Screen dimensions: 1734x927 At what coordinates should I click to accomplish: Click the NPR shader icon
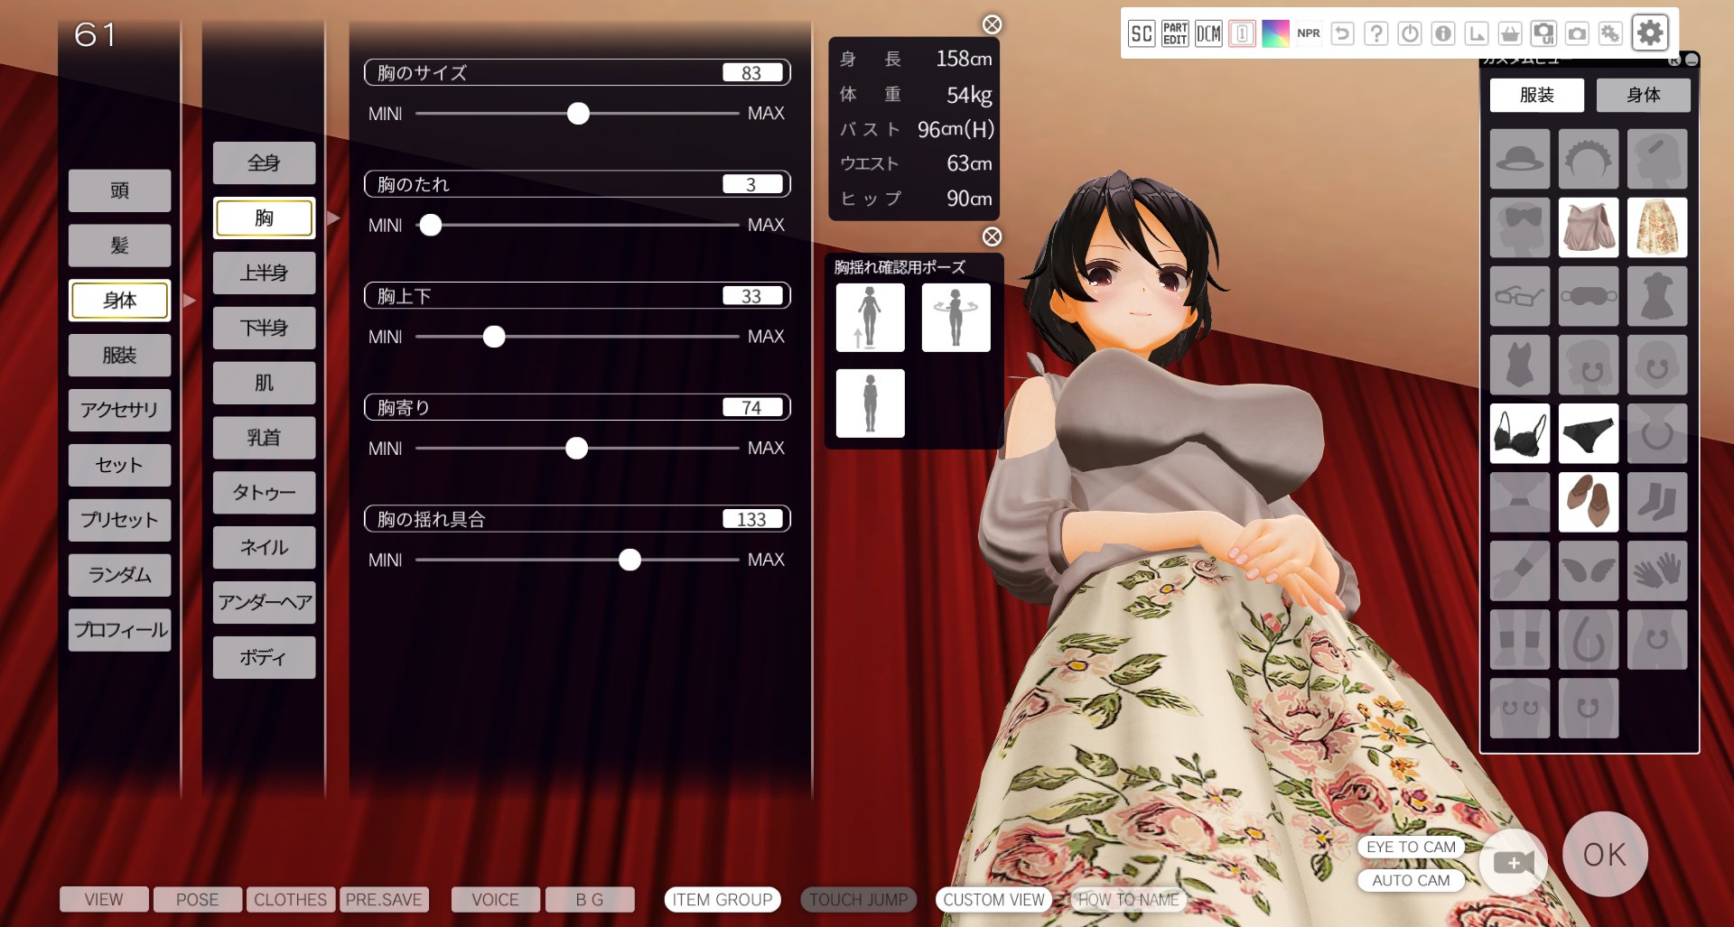pos(1308,33)
